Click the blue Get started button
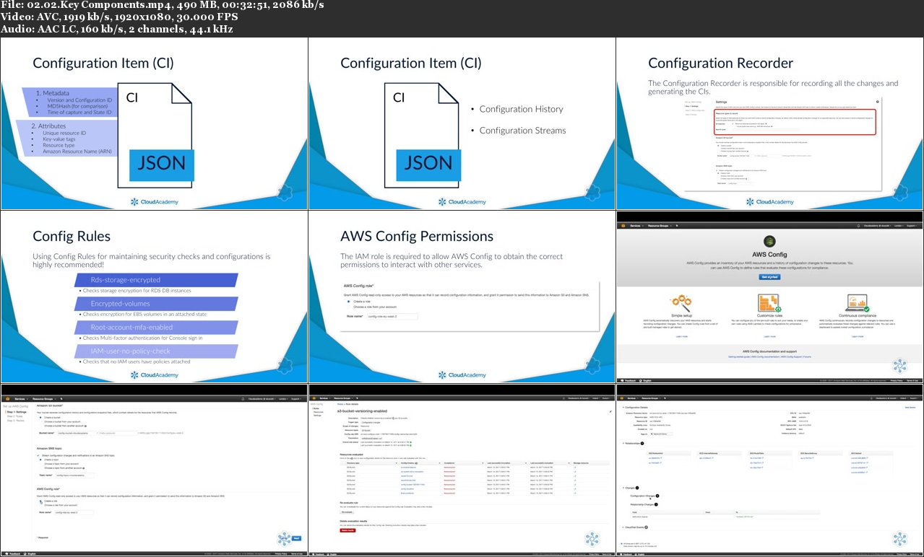The height and width of the screenshot is (557, 924). pyautogui.click(x=769, y=277)
